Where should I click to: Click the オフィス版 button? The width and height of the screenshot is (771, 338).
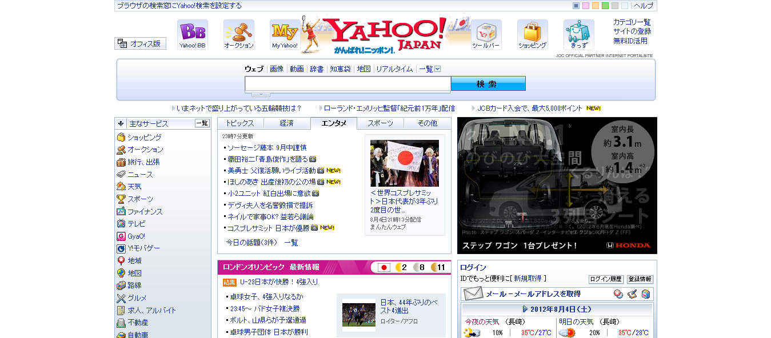(141, 43)
